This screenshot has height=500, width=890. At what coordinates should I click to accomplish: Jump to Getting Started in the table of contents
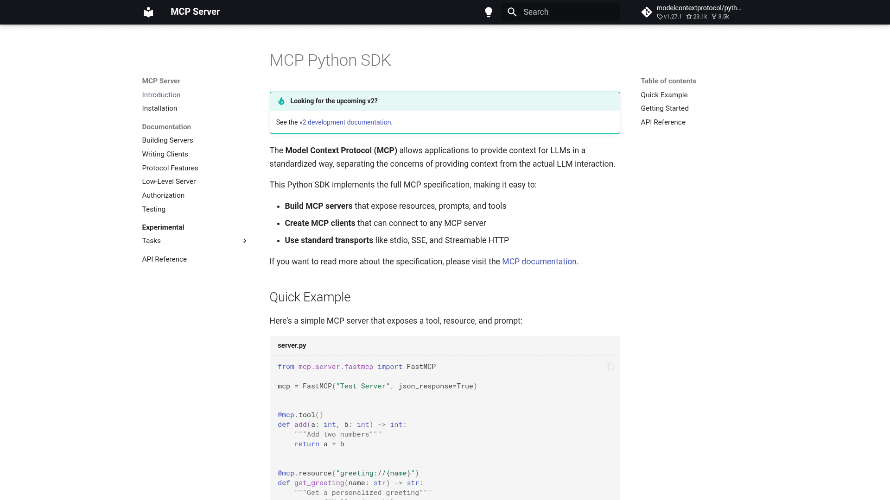coord(664,108)
